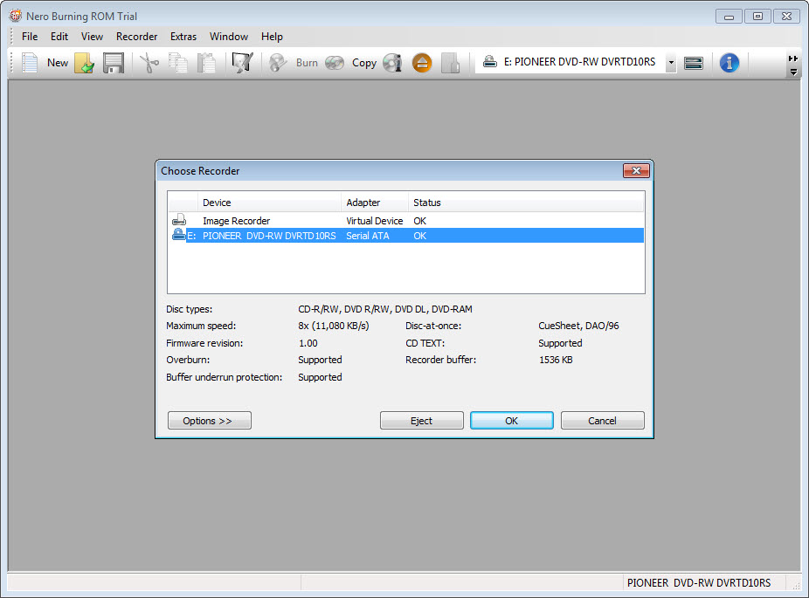The image size is (809, 598).
Task: Eject the disc using orange eject icon
Action: 422,63
